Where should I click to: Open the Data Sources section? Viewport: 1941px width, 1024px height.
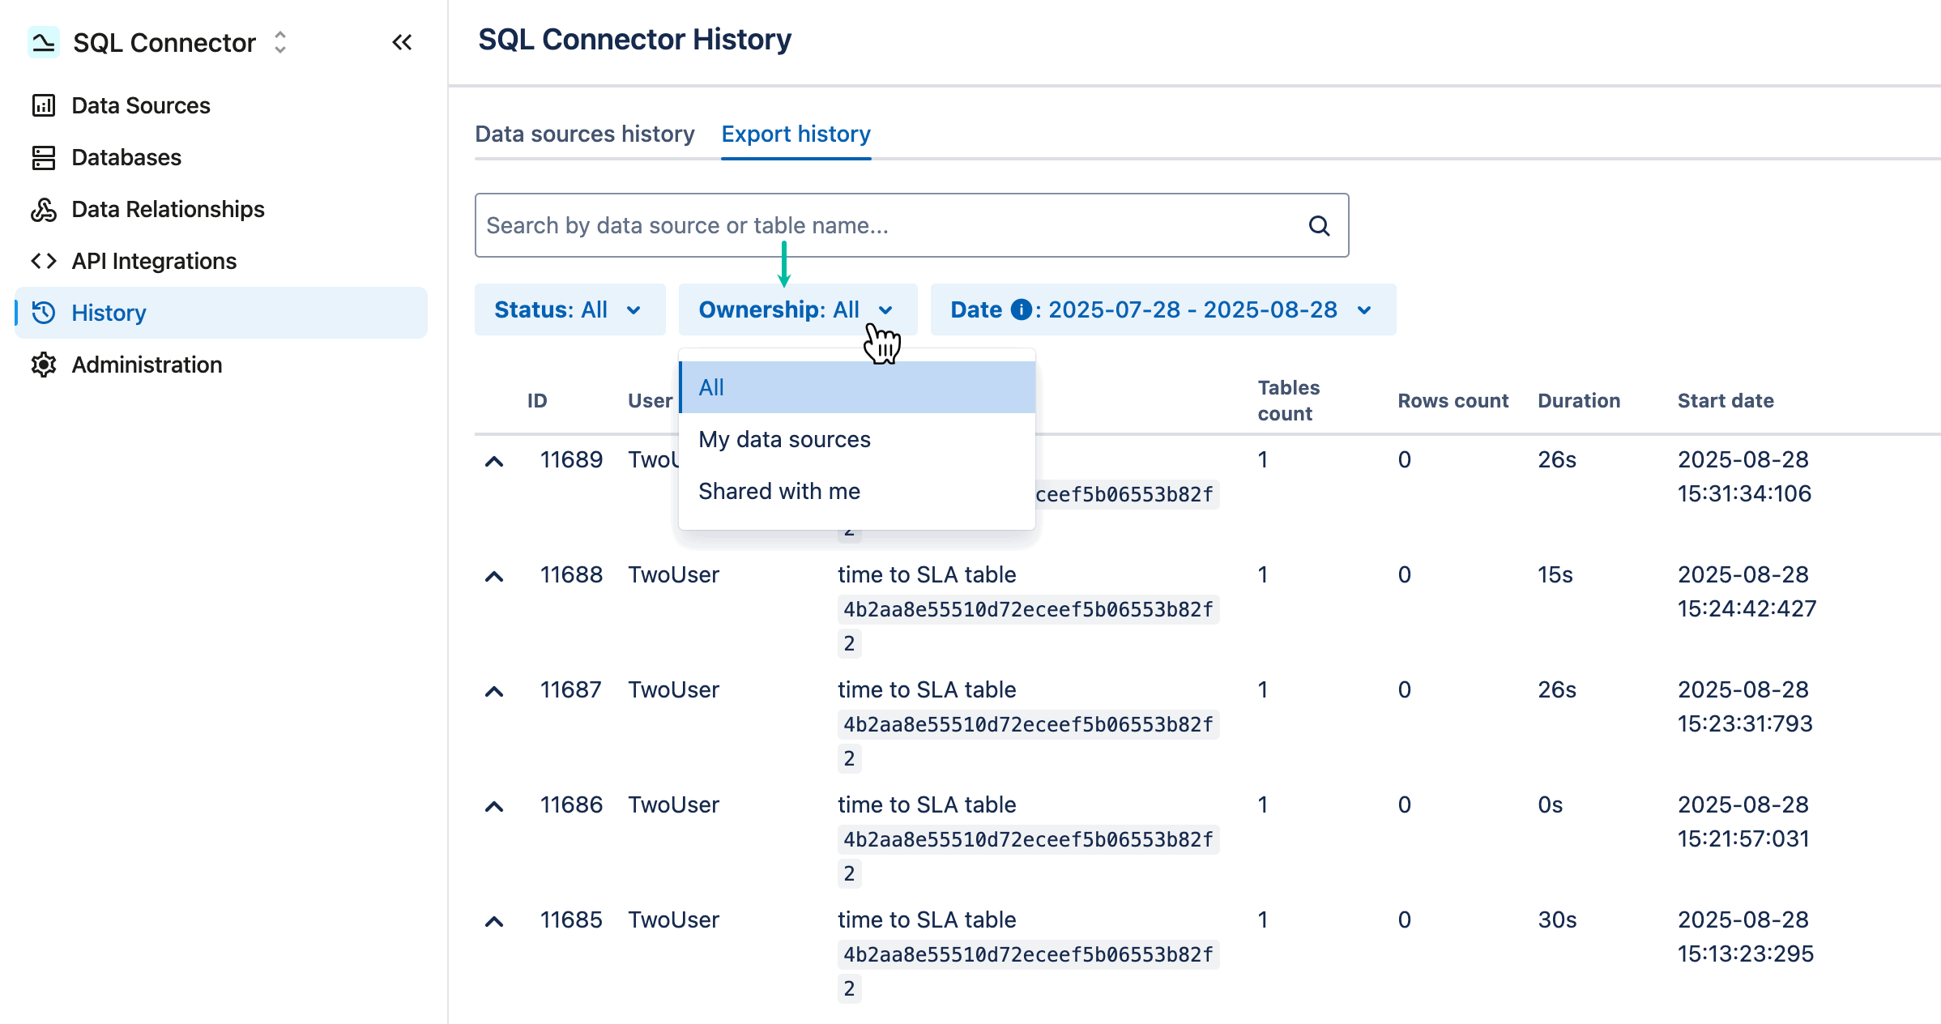pyautogui.click(x=140, y=105)
